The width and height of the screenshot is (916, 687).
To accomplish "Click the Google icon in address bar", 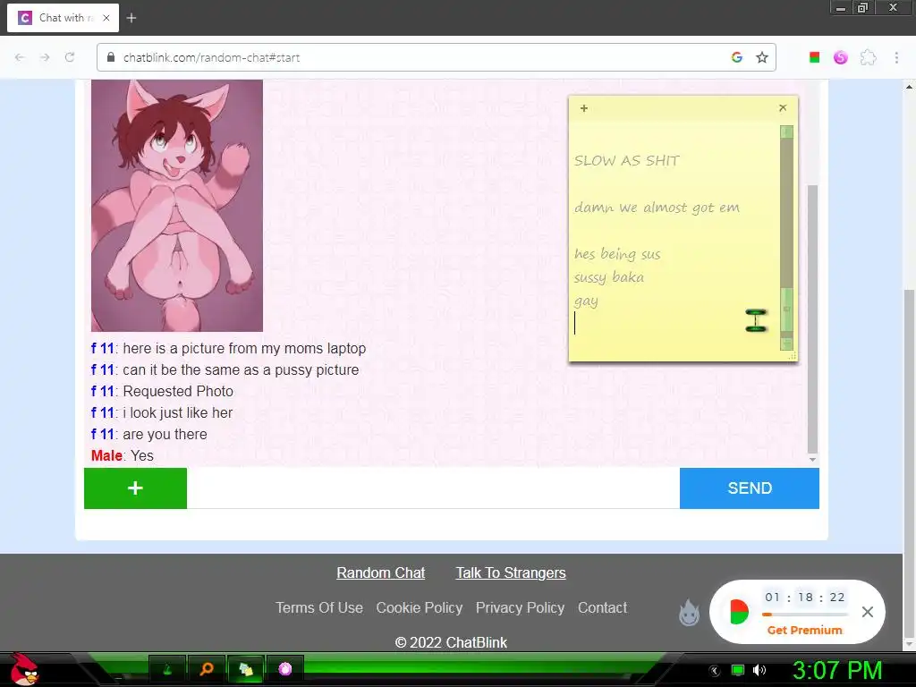I will tap(737, 57).
